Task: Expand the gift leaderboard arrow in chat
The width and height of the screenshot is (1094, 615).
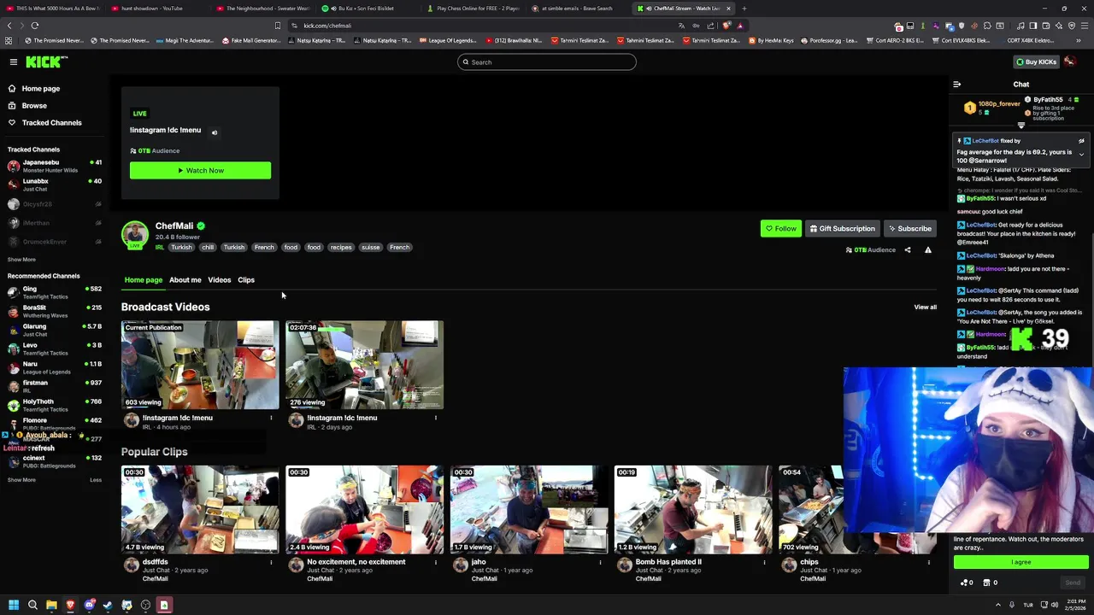Action: 1021,126
